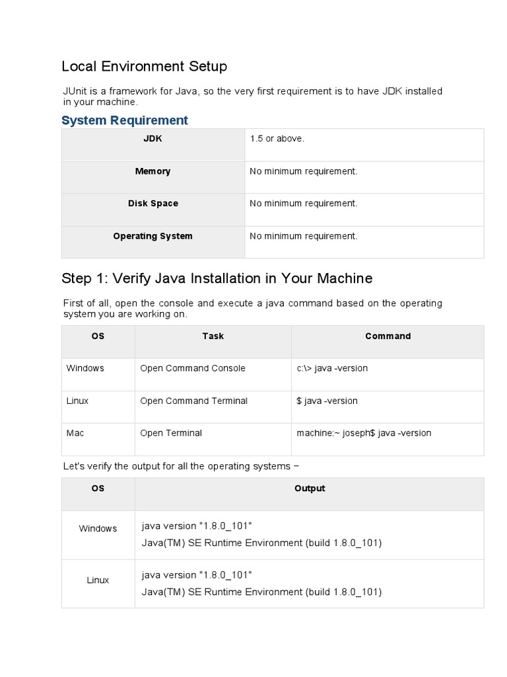
Task: Click the "Task" column header
Action: [213, 336]
